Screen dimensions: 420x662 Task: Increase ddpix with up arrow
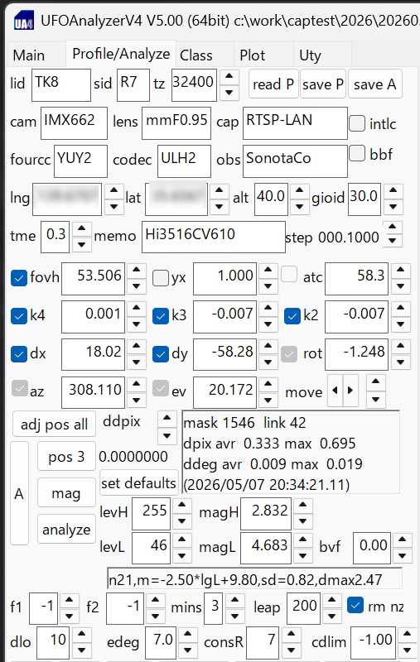tap(167, 419)
